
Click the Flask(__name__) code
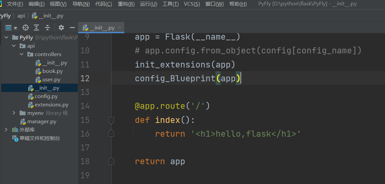pyautogui.click(x=202, y=37)
